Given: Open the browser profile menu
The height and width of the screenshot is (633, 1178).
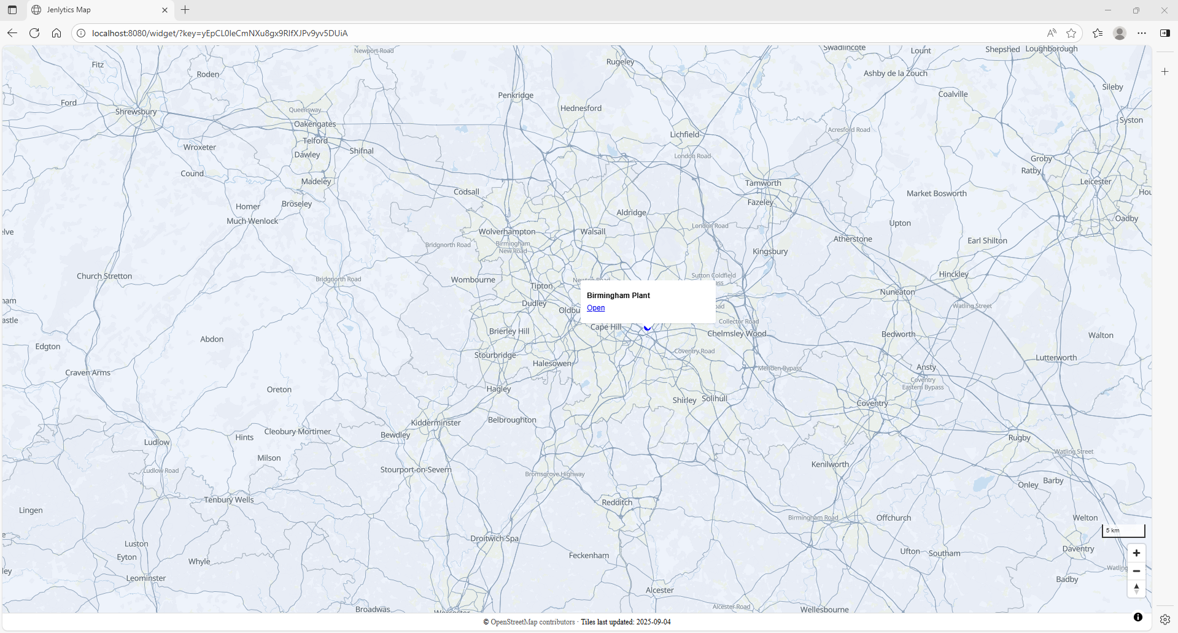Looking at the screenshot, I should (x=1120, y=33).
